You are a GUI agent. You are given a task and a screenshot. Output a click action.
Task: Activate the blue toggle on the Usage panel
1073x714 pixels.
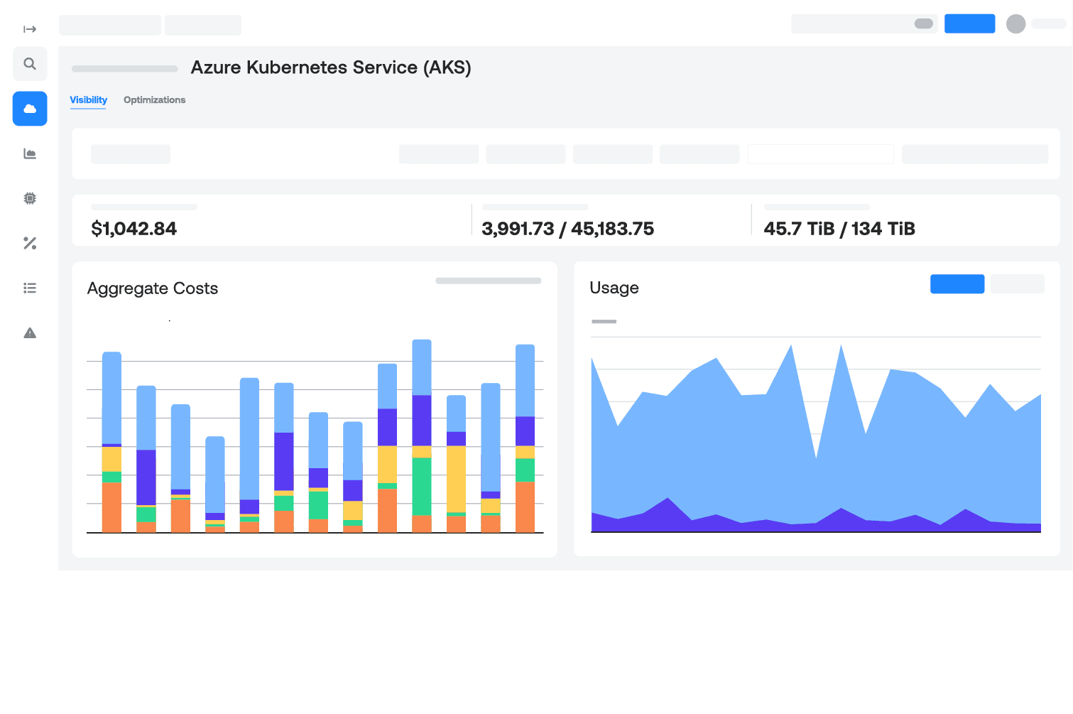pyautogui.click(x=957, y=283)
